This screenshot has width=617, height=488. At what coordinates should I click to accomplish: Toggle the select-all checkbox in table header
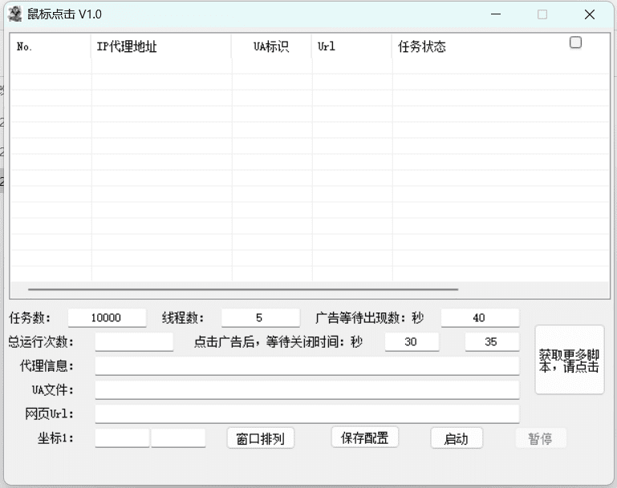(x=575, y=43)
